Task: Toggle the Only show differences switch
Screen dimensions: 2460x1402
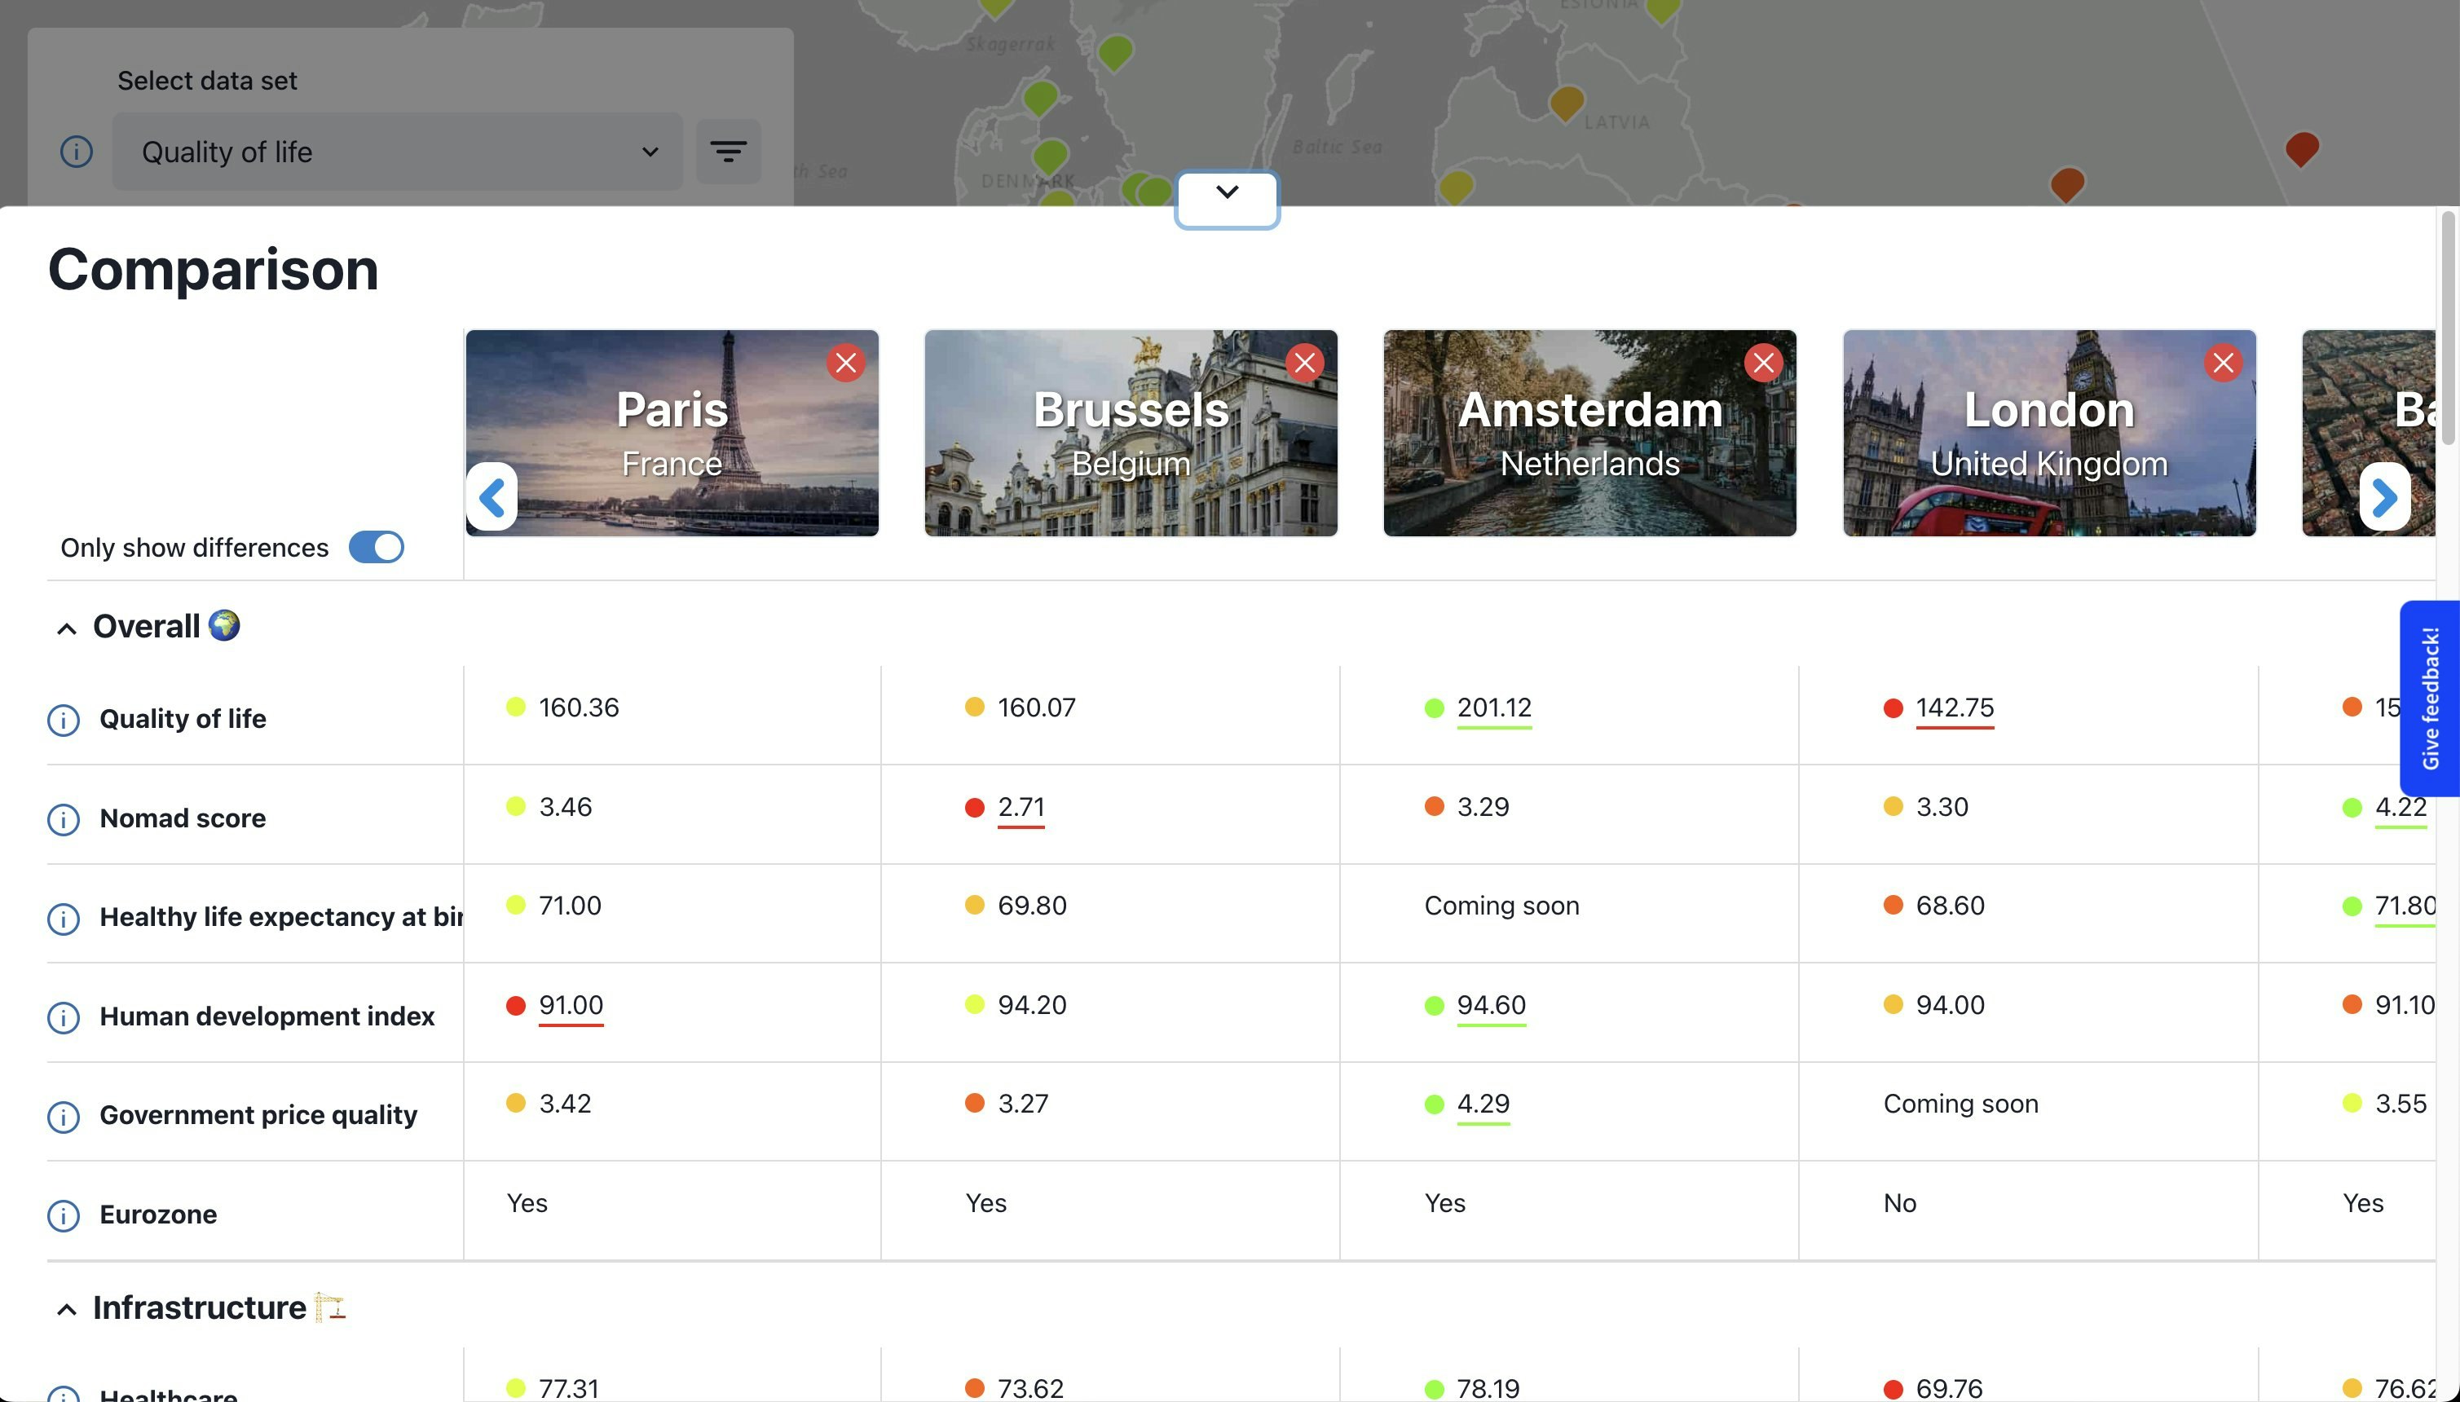Action: (x=376, y=547)
